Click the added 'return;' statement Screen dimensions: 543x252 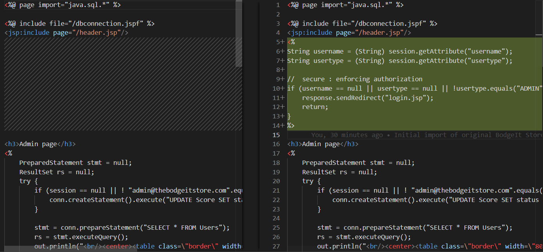315,107
